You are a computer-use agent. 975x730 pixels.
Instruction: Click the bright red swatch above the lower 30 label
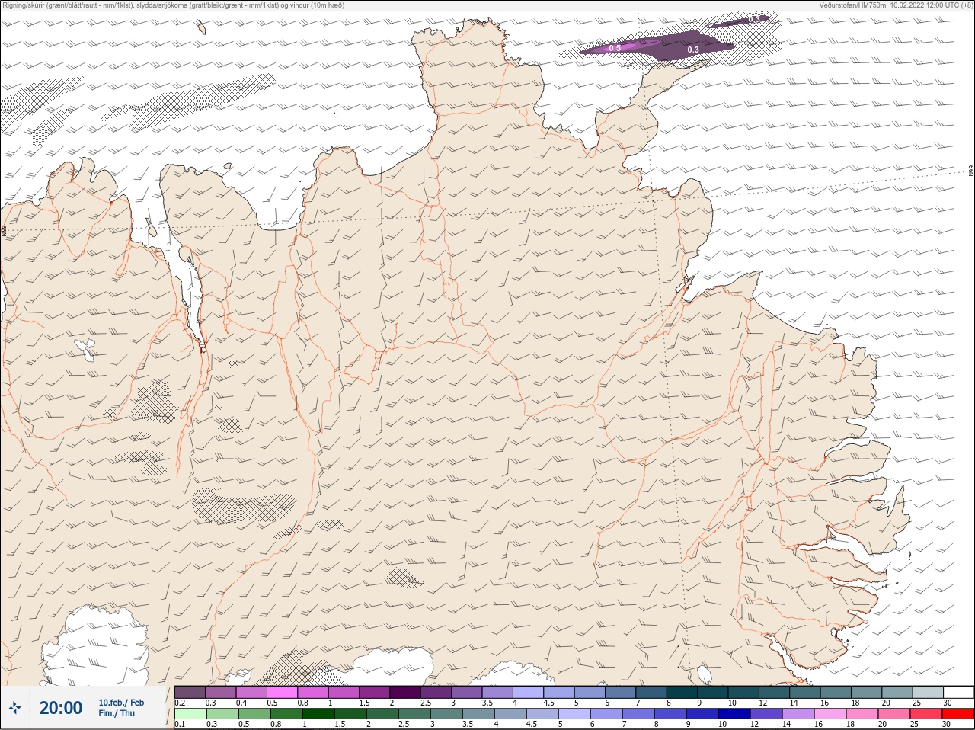(958, 714)
